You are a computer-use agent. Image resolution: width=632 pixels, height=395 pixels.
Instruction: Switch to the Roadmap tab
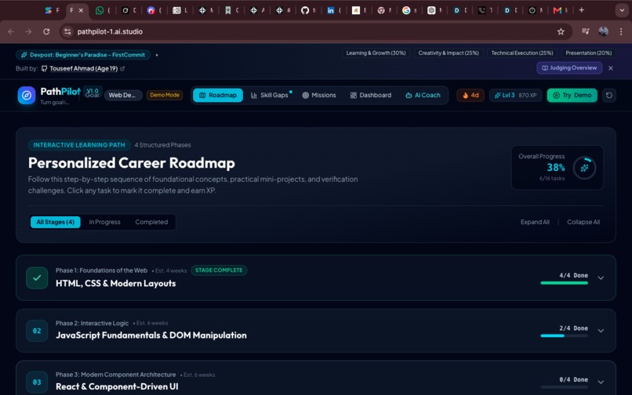coord(218,95)
